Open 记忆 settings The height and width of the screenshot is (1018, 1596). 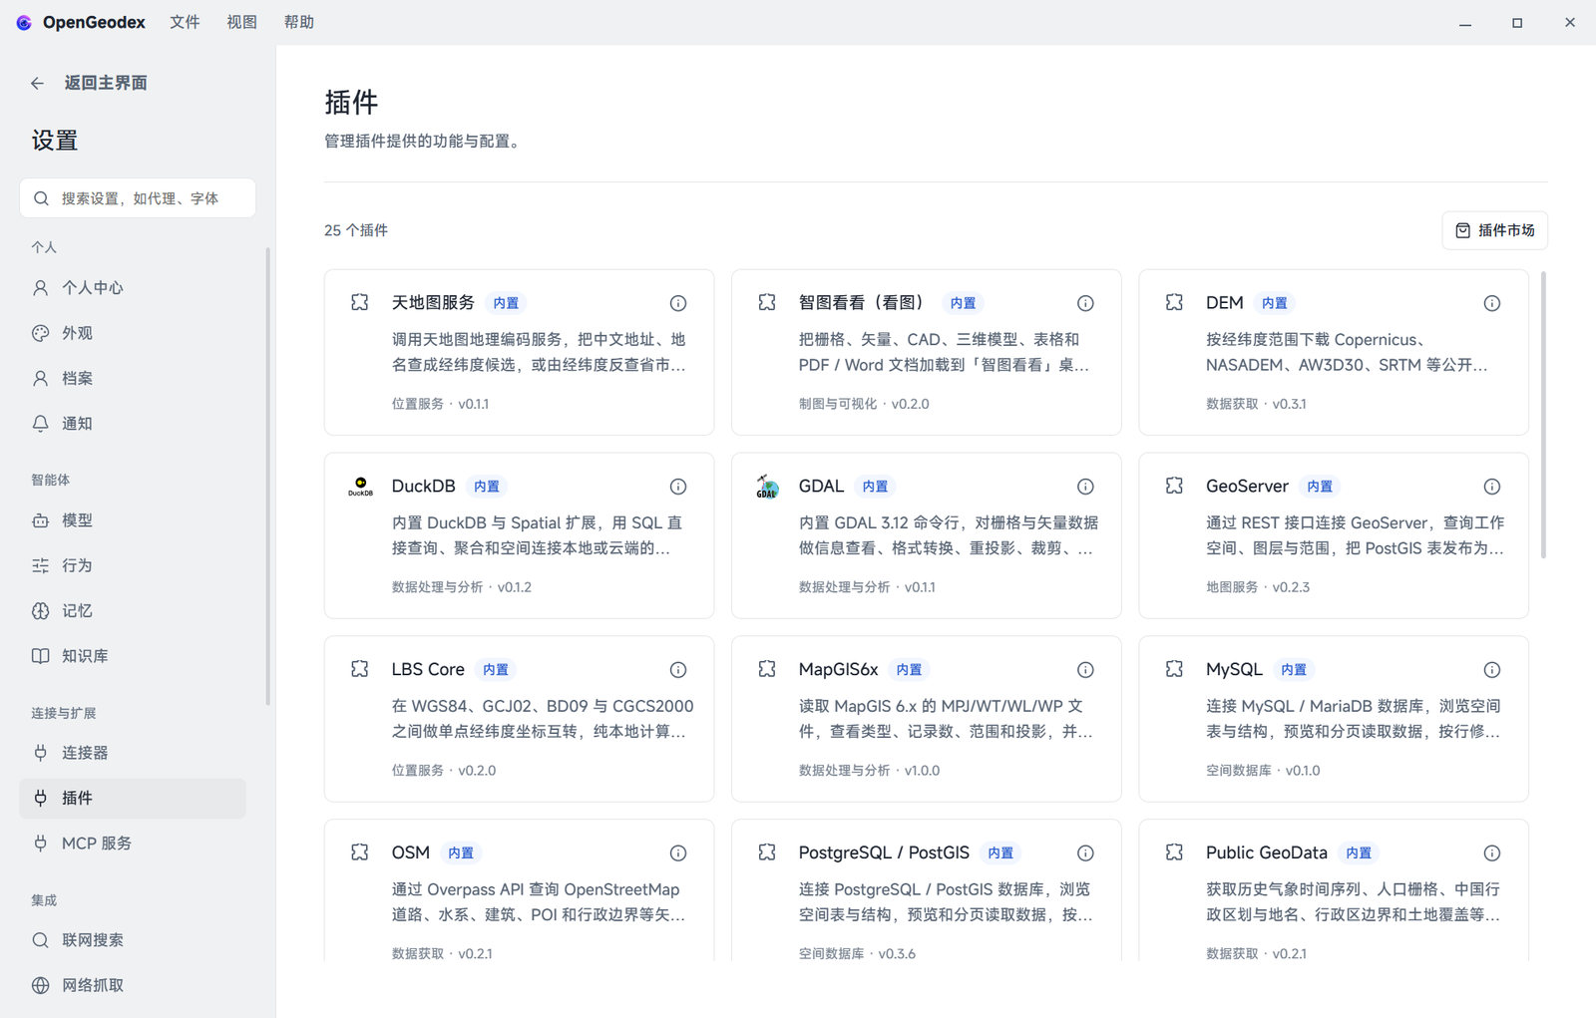pyautogui.click(x=133, y=611)
